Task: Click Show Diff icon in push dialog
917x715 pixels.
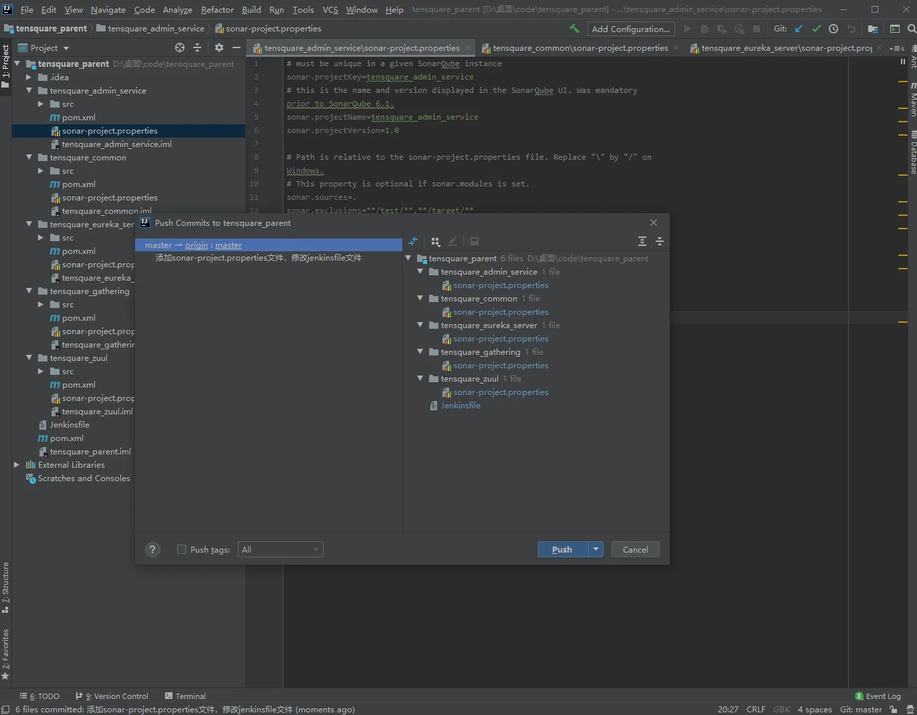Action: pyautogui.click(x=413, y=241)
